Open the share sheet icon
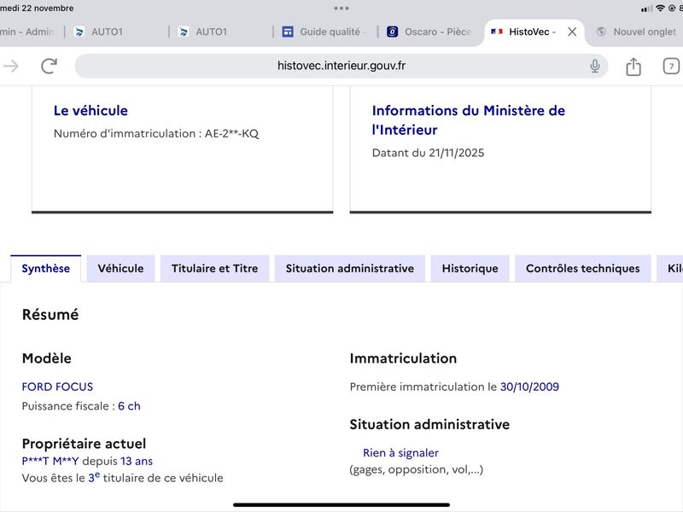 (633, 67)
